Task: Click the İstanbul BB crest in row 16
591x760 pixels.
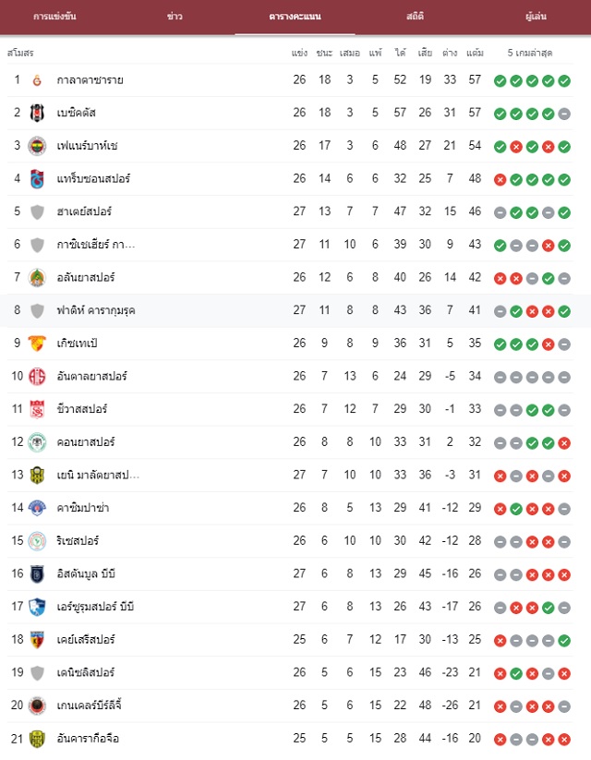Action: click(37, 574)
